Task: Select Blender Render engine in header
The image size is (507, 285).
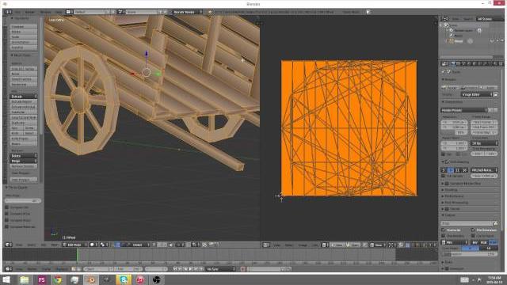Action: [x=187, y=12]
